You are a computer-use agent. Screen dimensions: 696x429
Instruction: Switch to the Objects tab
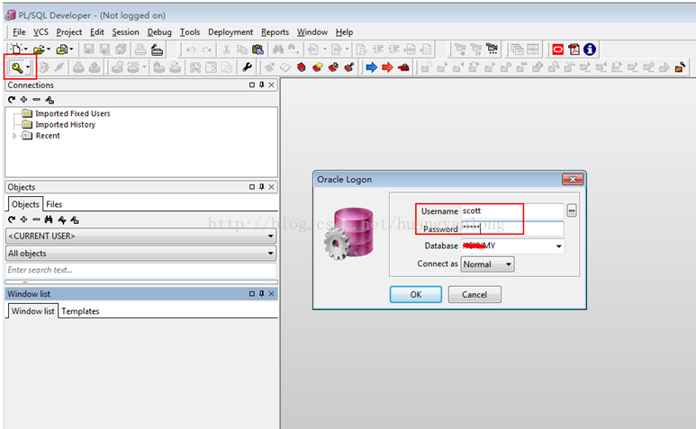coord(25,204)
